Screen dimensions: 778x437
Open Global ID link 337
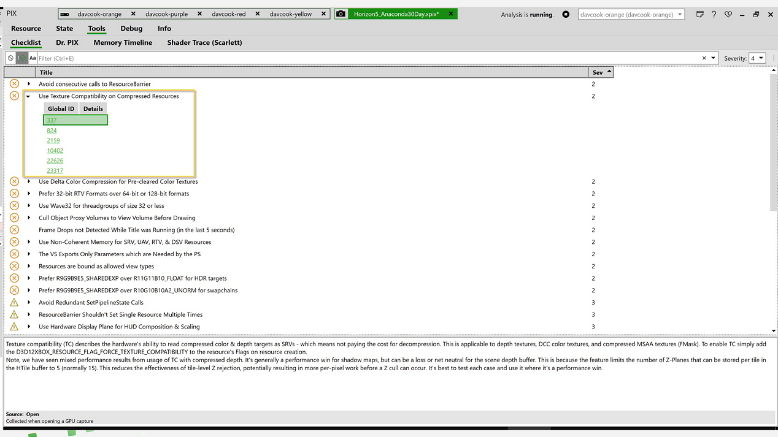click(x=52, y=120)
